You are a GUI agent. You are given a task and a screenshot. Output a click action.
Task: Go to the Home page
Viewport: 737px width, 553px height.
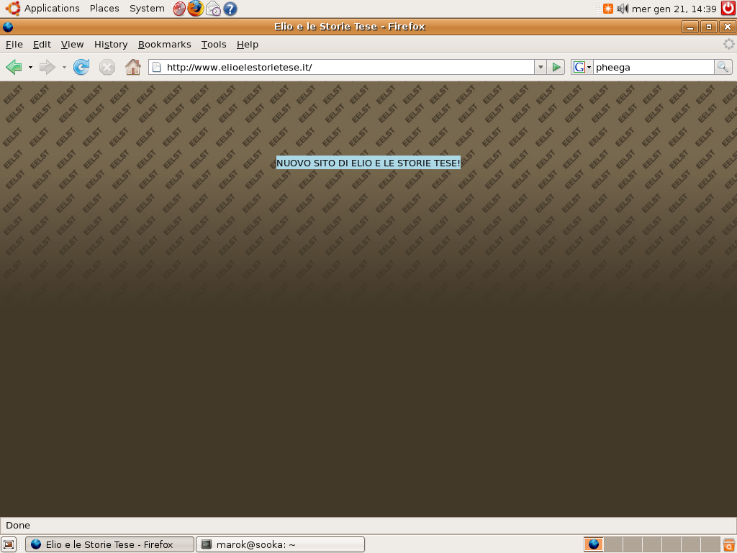pyautogui.click(x=133, y=67)
